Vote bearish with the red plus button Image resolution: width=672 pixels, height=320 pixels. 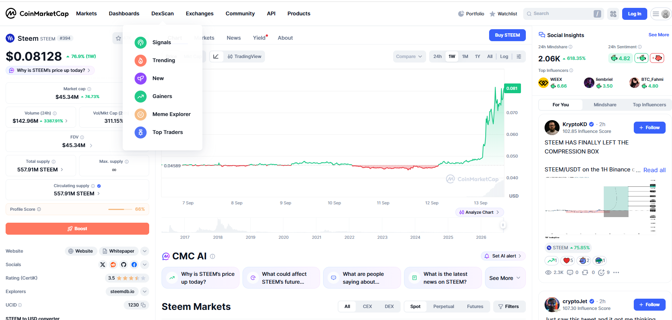pos(657,58)
